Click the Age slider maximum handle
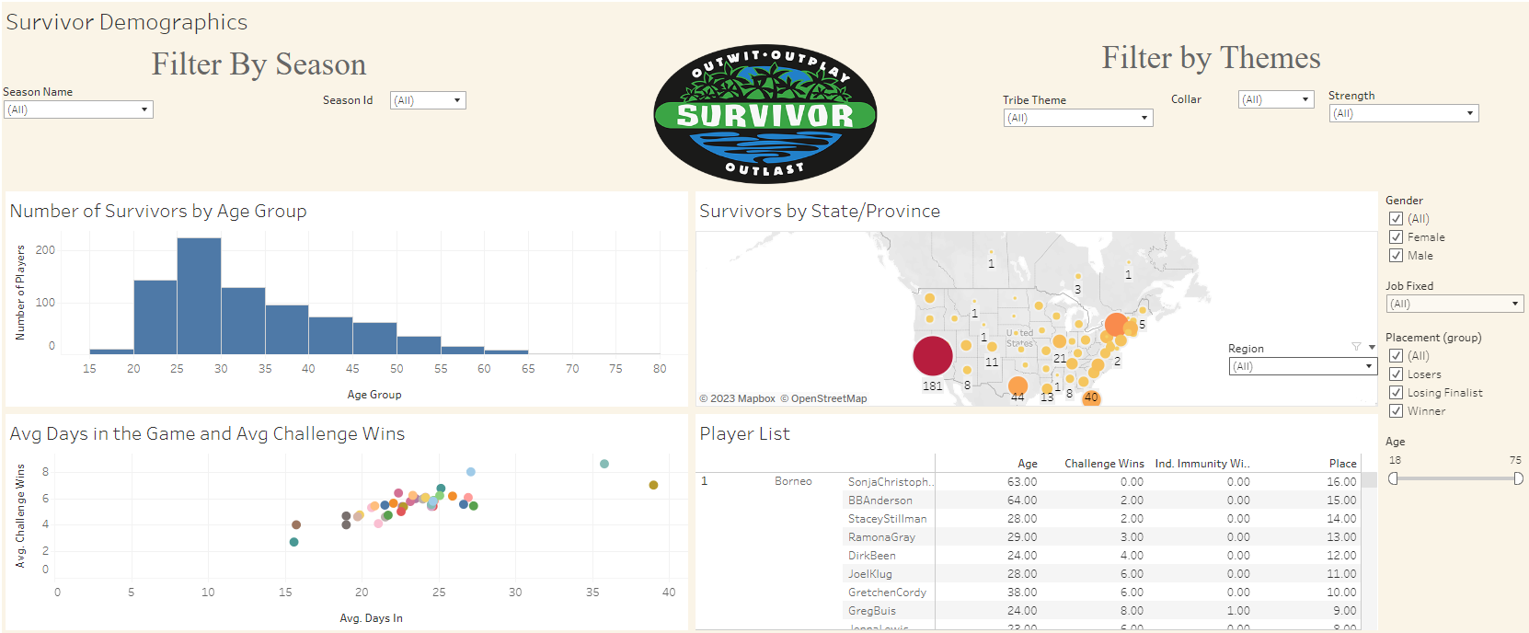Image resolution: width=1529 pixels, height=633 pixels. [1518, 478]
